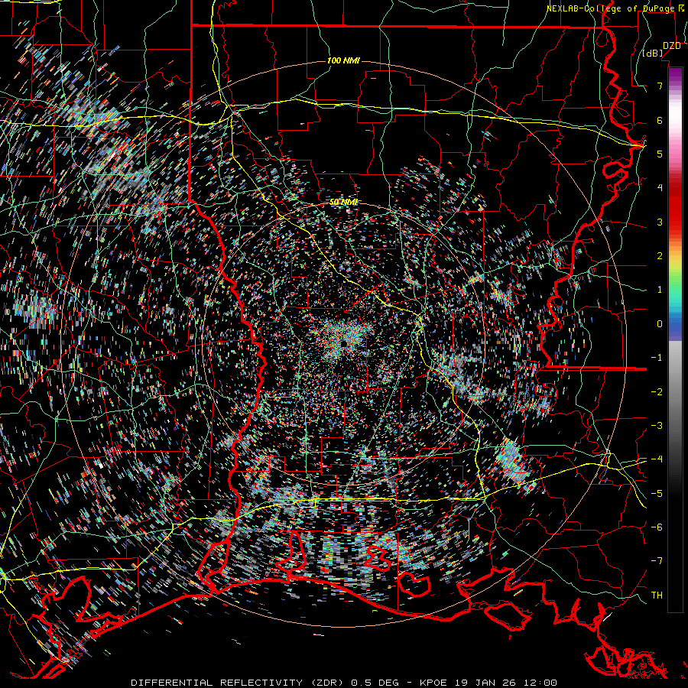The height and width of the screenshot is (688, 688).
Task: Click the KPOE radar site center dot
Action: pos(343,343)
